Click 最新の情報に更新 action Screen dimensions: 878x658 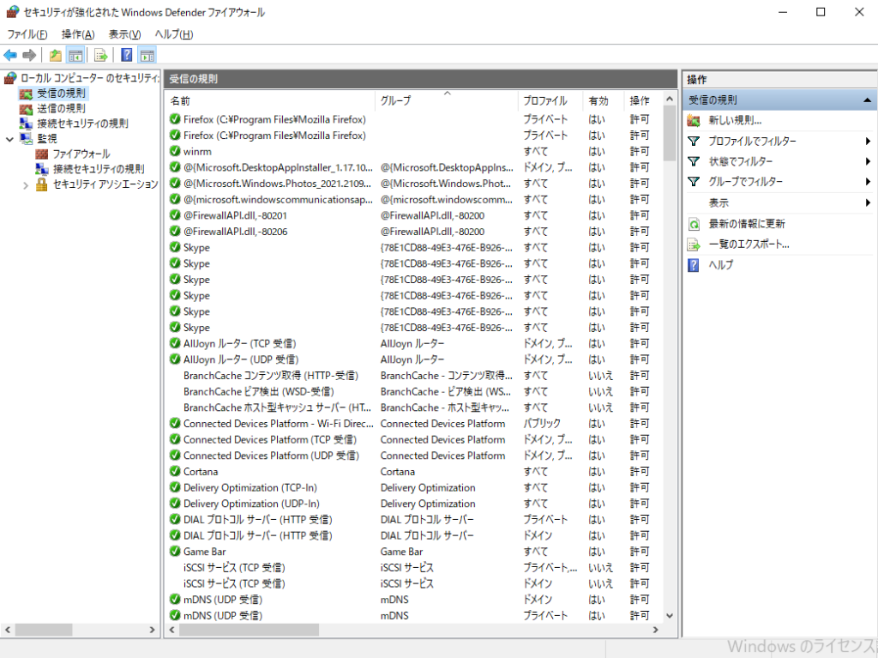[x=747, y=224]
